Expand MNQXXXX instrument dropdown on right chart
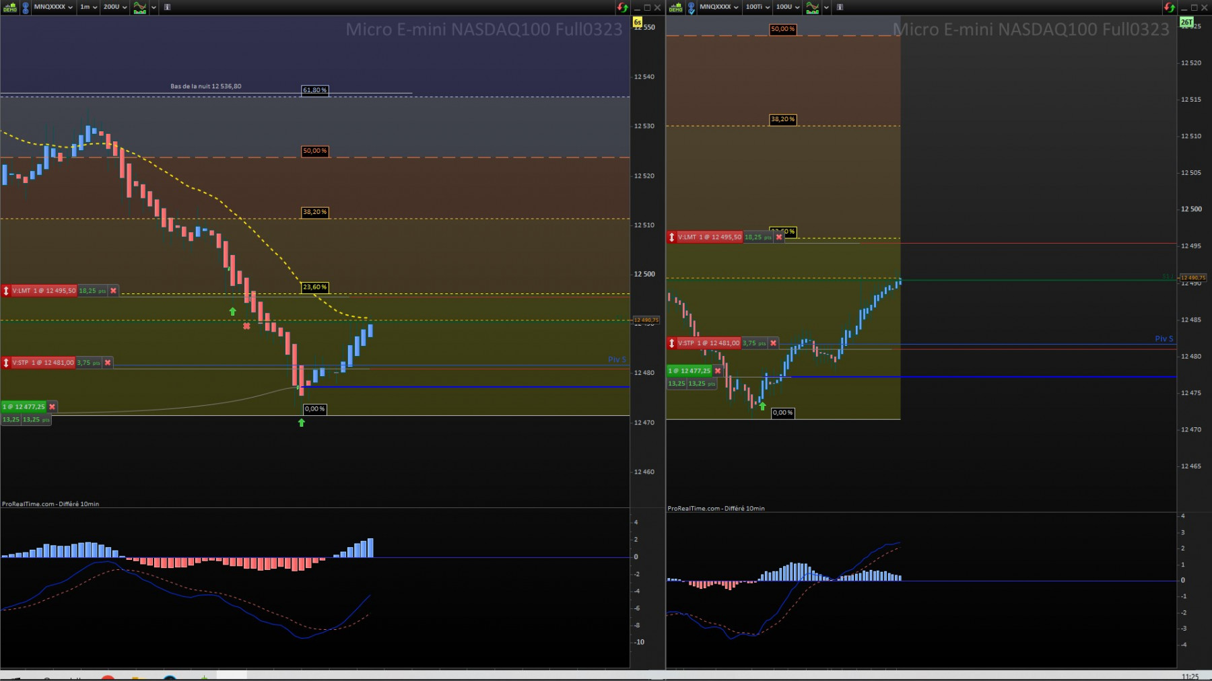The image size is (1212, 681). pos(718,7)
